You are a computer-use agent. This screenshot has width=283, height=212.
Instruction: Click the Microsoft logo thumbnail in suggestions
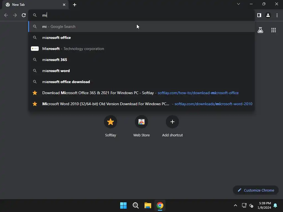[x=35, y=49]
